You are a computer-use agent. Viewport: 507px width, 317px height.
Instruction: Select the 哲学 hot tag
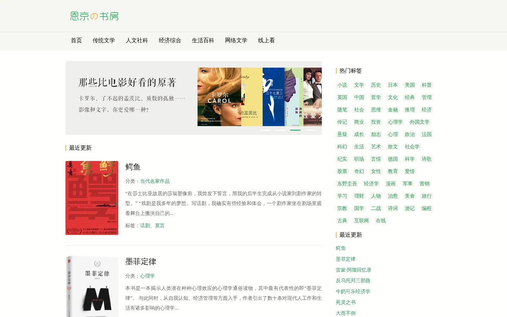coord(376,97)
